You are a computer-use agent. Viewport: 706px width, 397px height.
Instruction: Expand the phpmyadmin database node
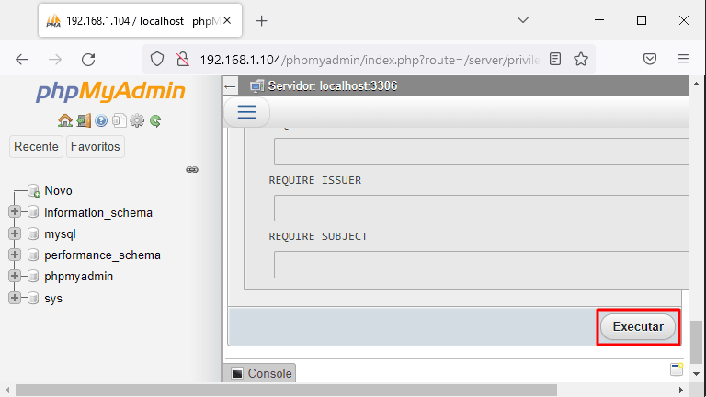[x=15, y=276]
